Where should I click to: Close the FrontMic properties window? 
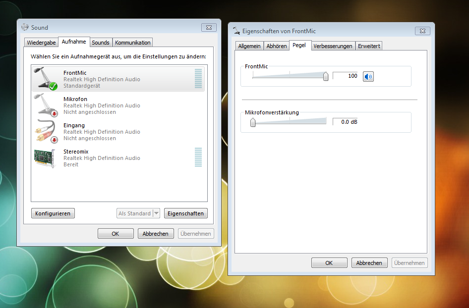[x=423, y=31]
